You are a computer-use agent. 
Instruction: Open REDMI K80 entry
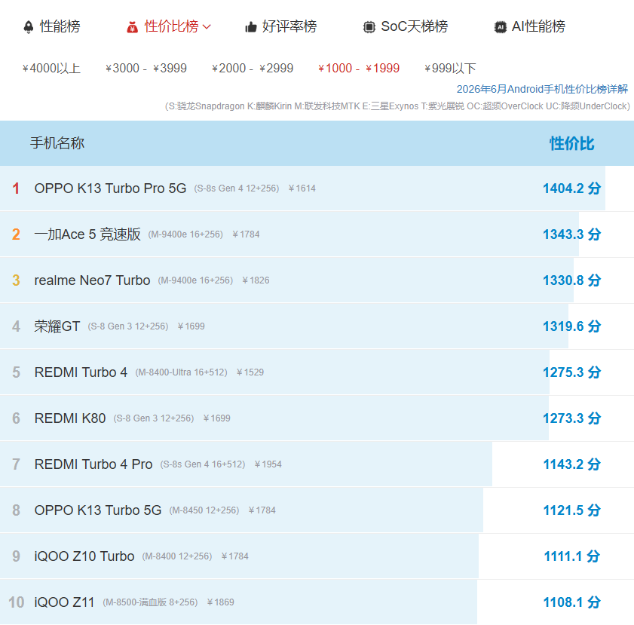coord(70,418)
